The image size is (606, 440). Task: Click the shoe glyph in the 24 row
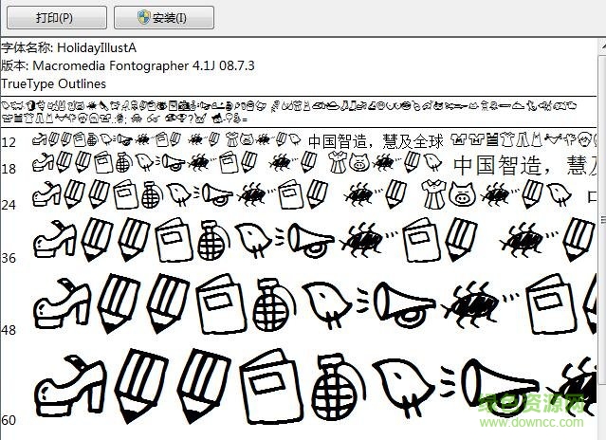click(47, 194)
